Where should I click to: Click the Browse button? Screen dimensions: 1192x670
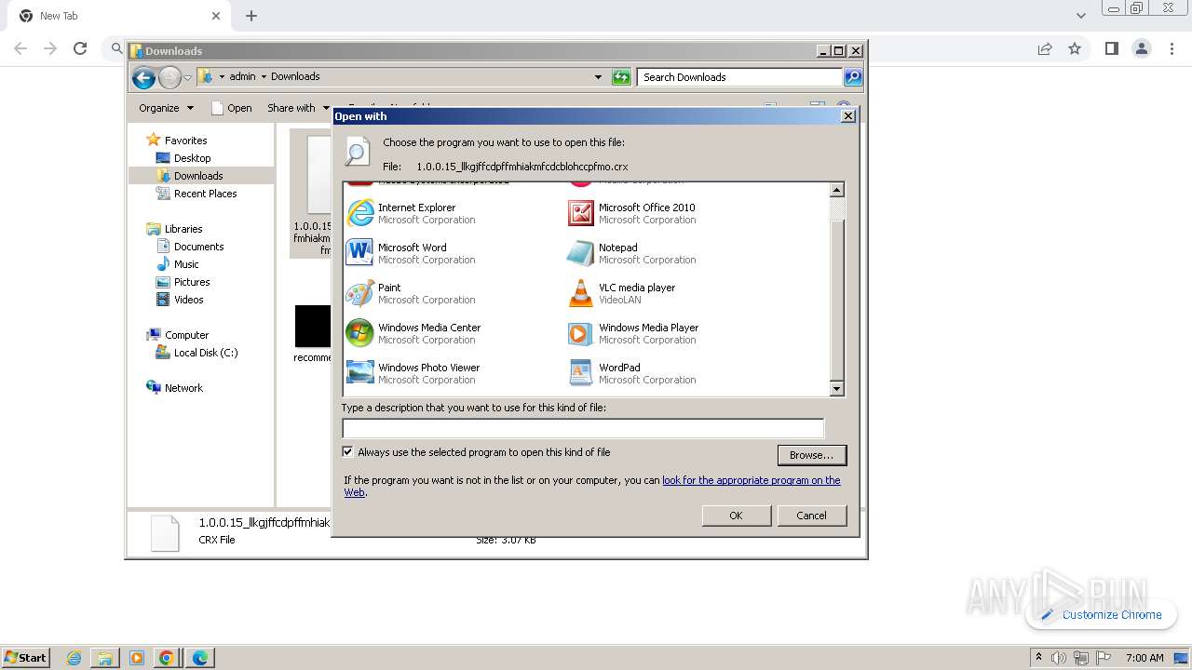[x=811, y=455]
